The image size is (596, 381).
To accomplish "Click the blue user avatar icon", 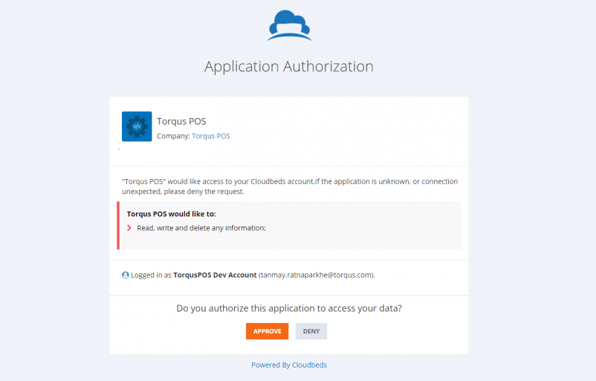I will pos(126,275).
